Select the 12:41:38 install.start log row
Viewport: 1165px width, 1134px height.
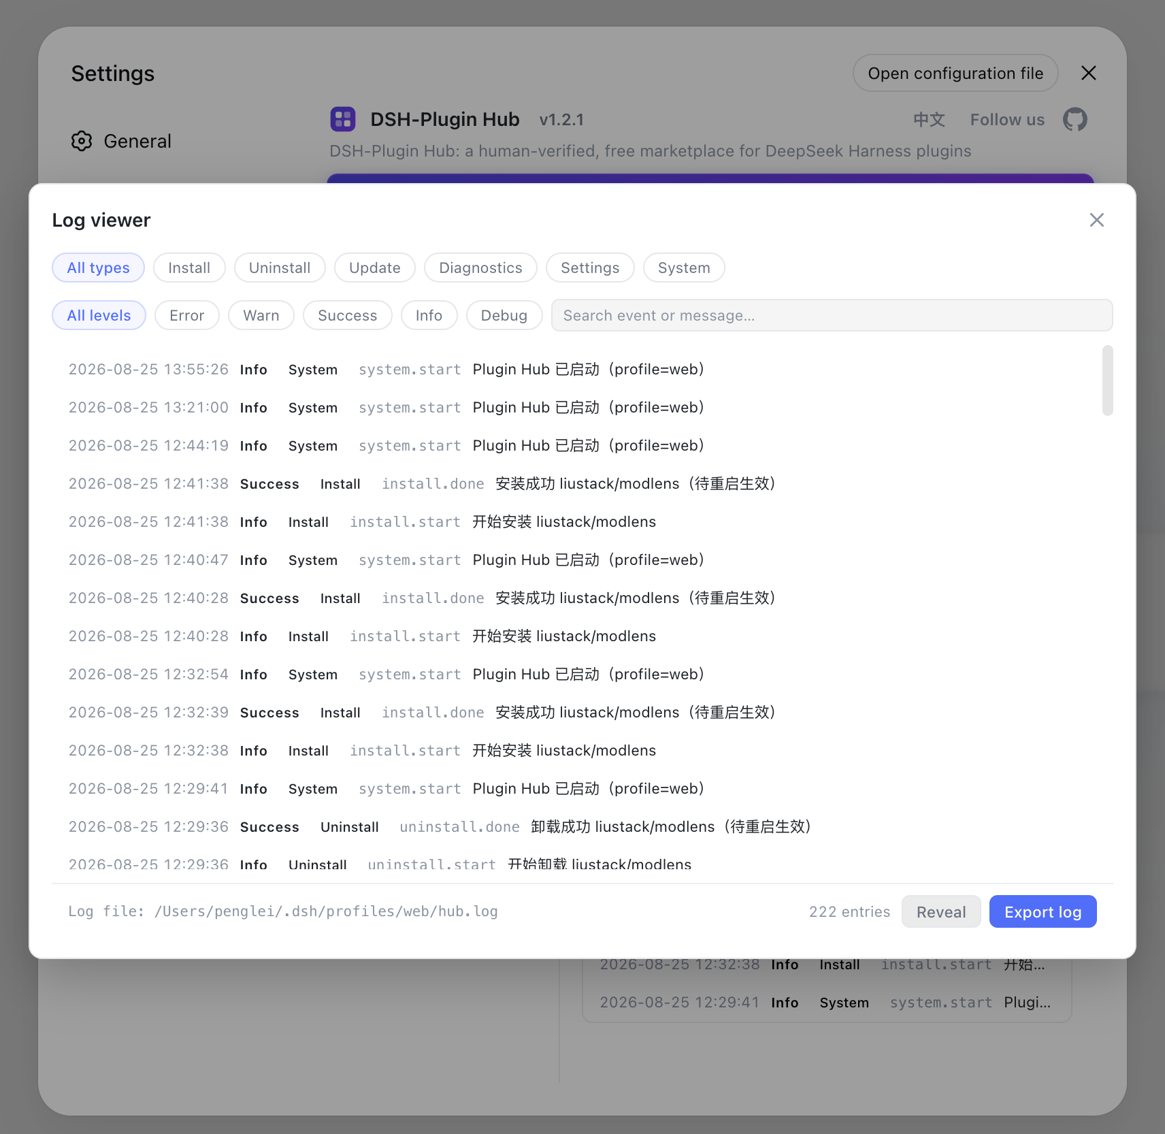(x=576, y=521)
